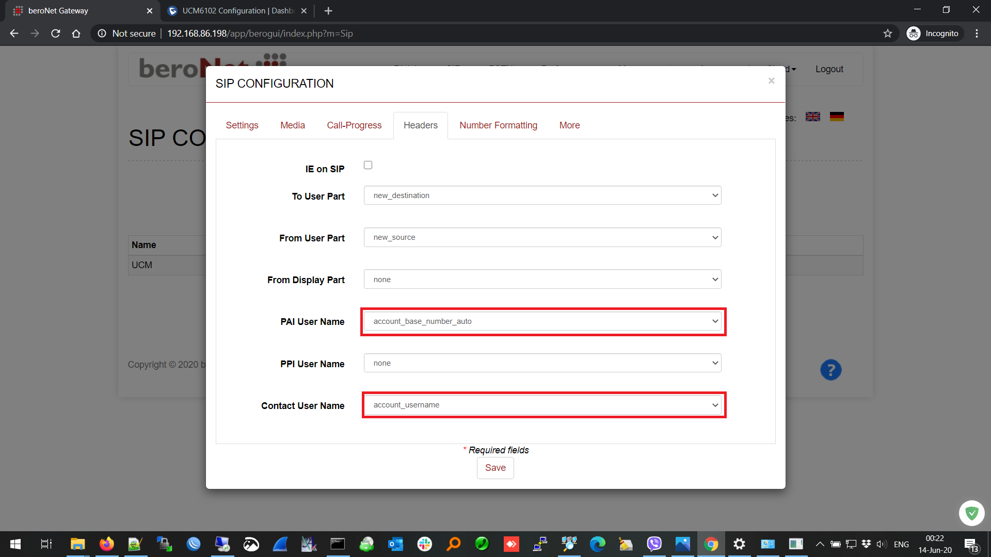Switch to the Number Formatting tab
Image resolution: width=991 pixels, height=557 pixels.
tap(498, 125)
